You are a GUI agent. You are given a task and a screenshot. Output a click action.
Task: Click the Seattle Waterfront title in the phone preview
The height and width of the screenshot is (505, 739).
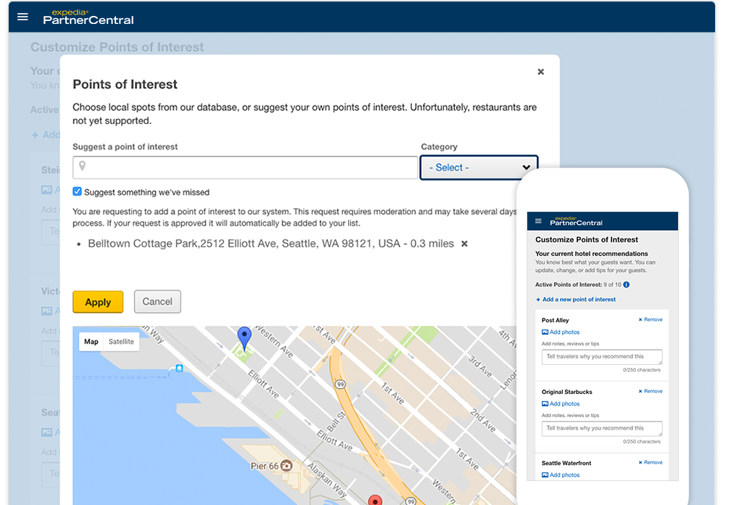tap(566, 463)
